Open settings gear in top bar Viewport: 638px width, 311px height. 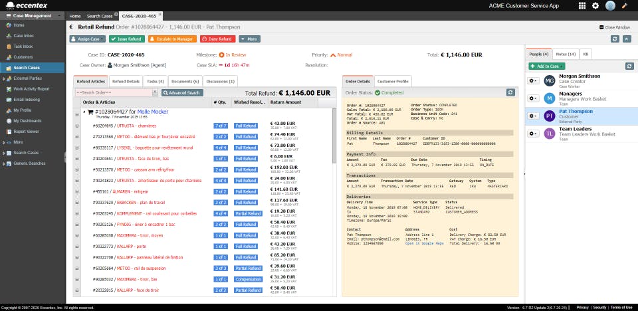pos(595,5)
